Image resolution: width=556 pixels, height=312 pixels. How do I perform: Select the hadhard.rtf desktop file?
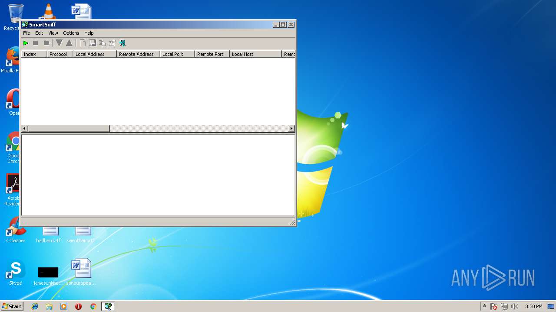click(48, 235)
